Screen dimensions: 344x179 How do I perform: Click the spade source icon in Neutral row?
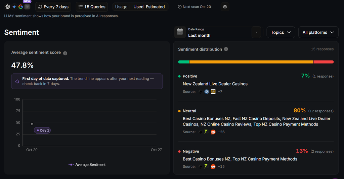tap(200, 132)
